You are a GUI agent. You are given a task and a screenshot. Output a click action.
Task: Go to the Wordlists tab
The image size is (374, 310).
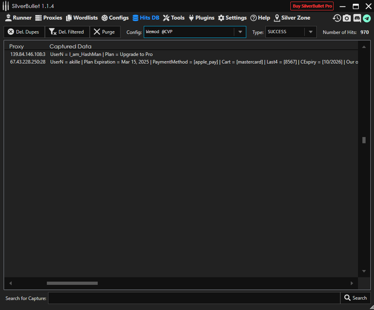coord(82,18)
